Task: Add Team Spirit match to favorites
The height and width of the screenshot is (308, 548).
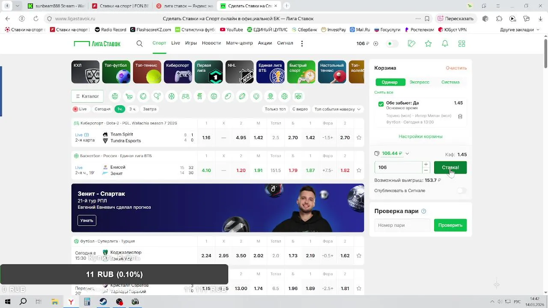Action: pyautogui.click(x=359, y=138)
